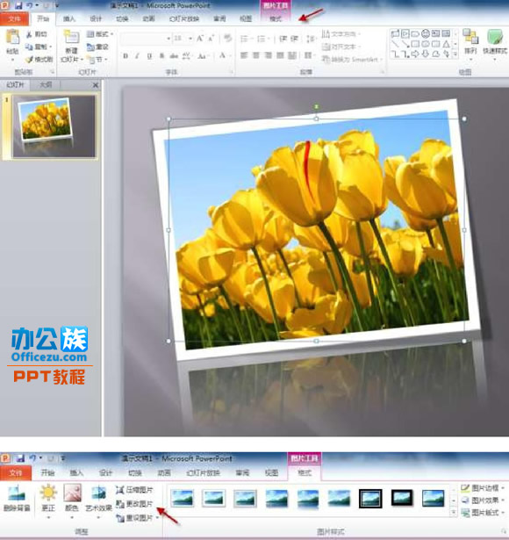Open Text Direction (文字方向) dropdown
The image size is (509, 540).
click(341, 34)
